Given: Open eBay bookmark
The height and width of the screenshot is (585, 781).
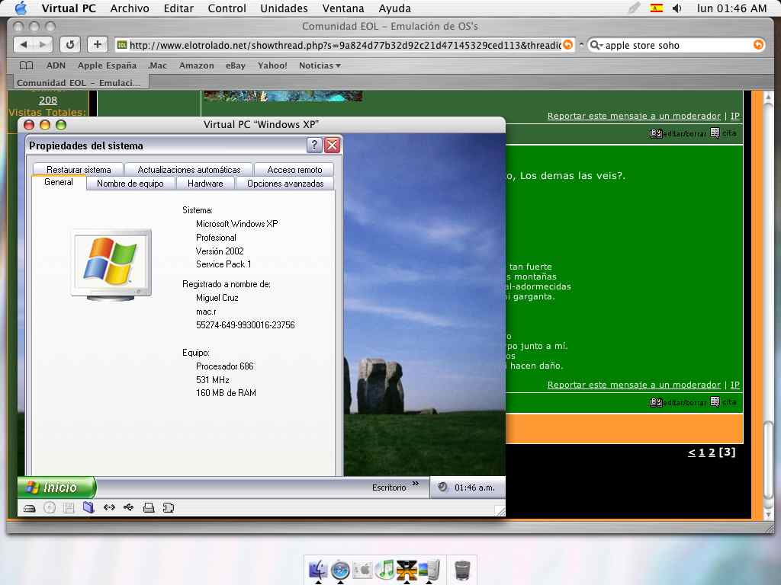Looking at the screenshot, I should (235, 66).
